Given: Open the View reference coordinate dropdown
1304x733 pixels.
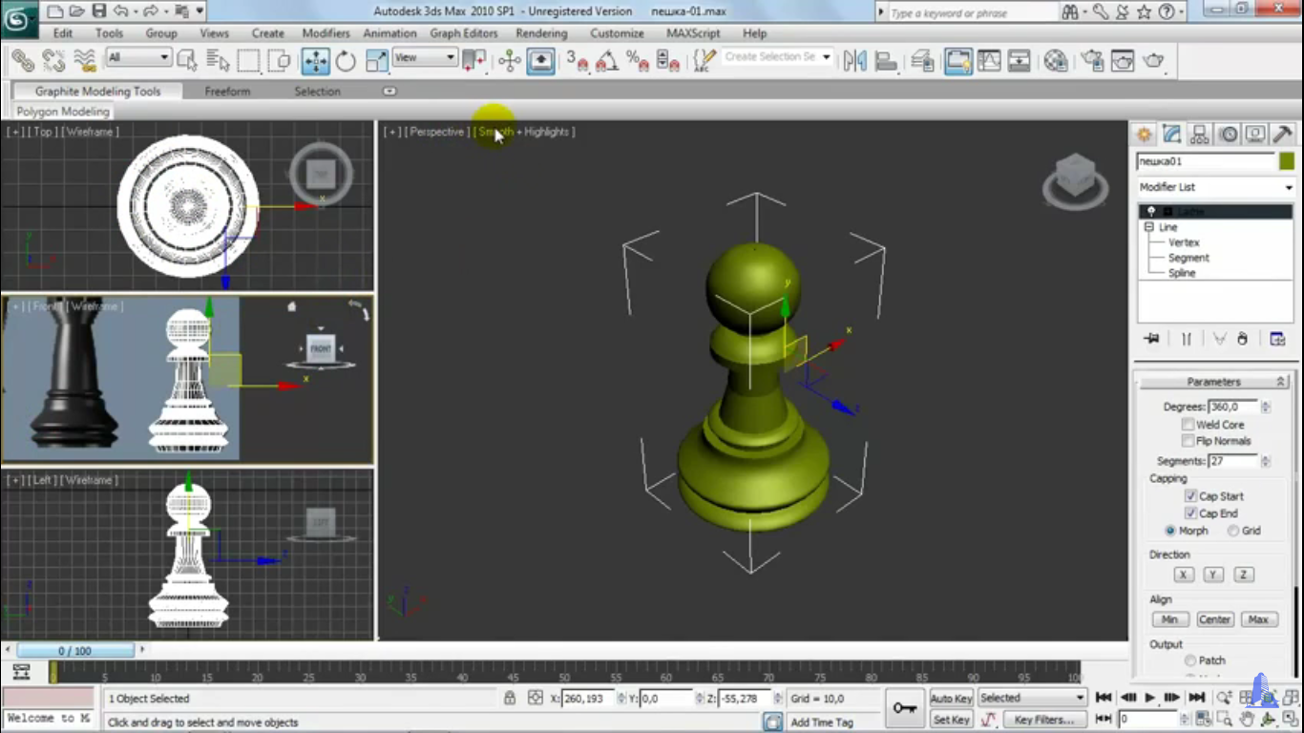Looking at the screenshot, I should coord(425,58).
